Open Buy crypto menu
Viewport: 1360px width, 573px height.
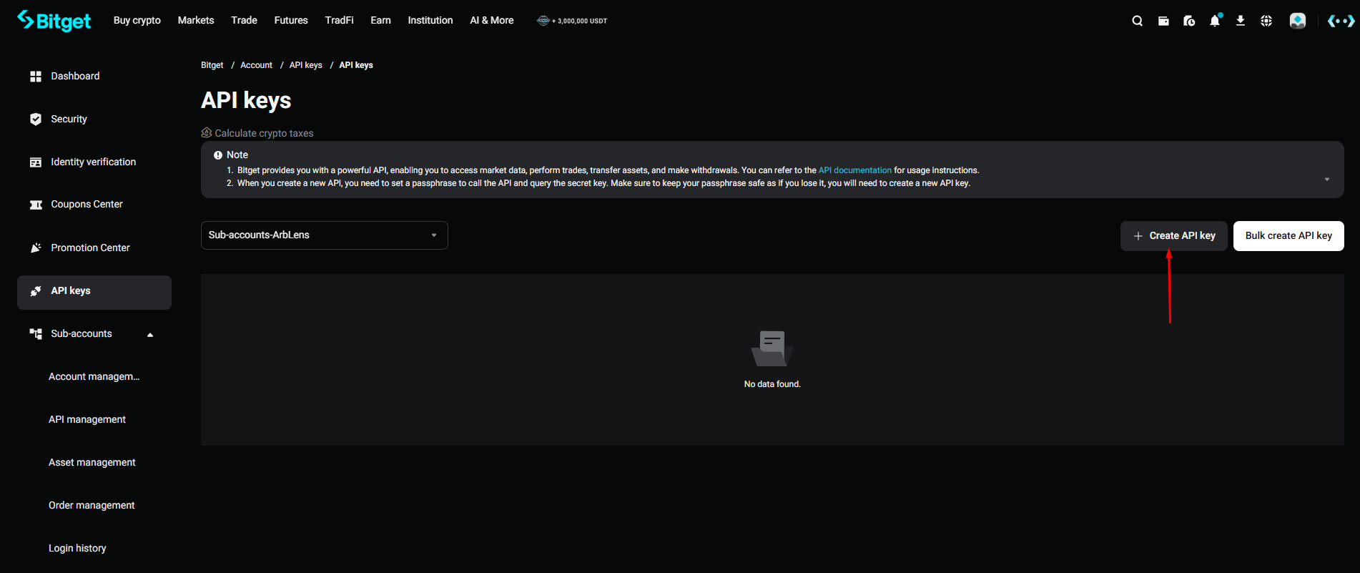[137, 21]
